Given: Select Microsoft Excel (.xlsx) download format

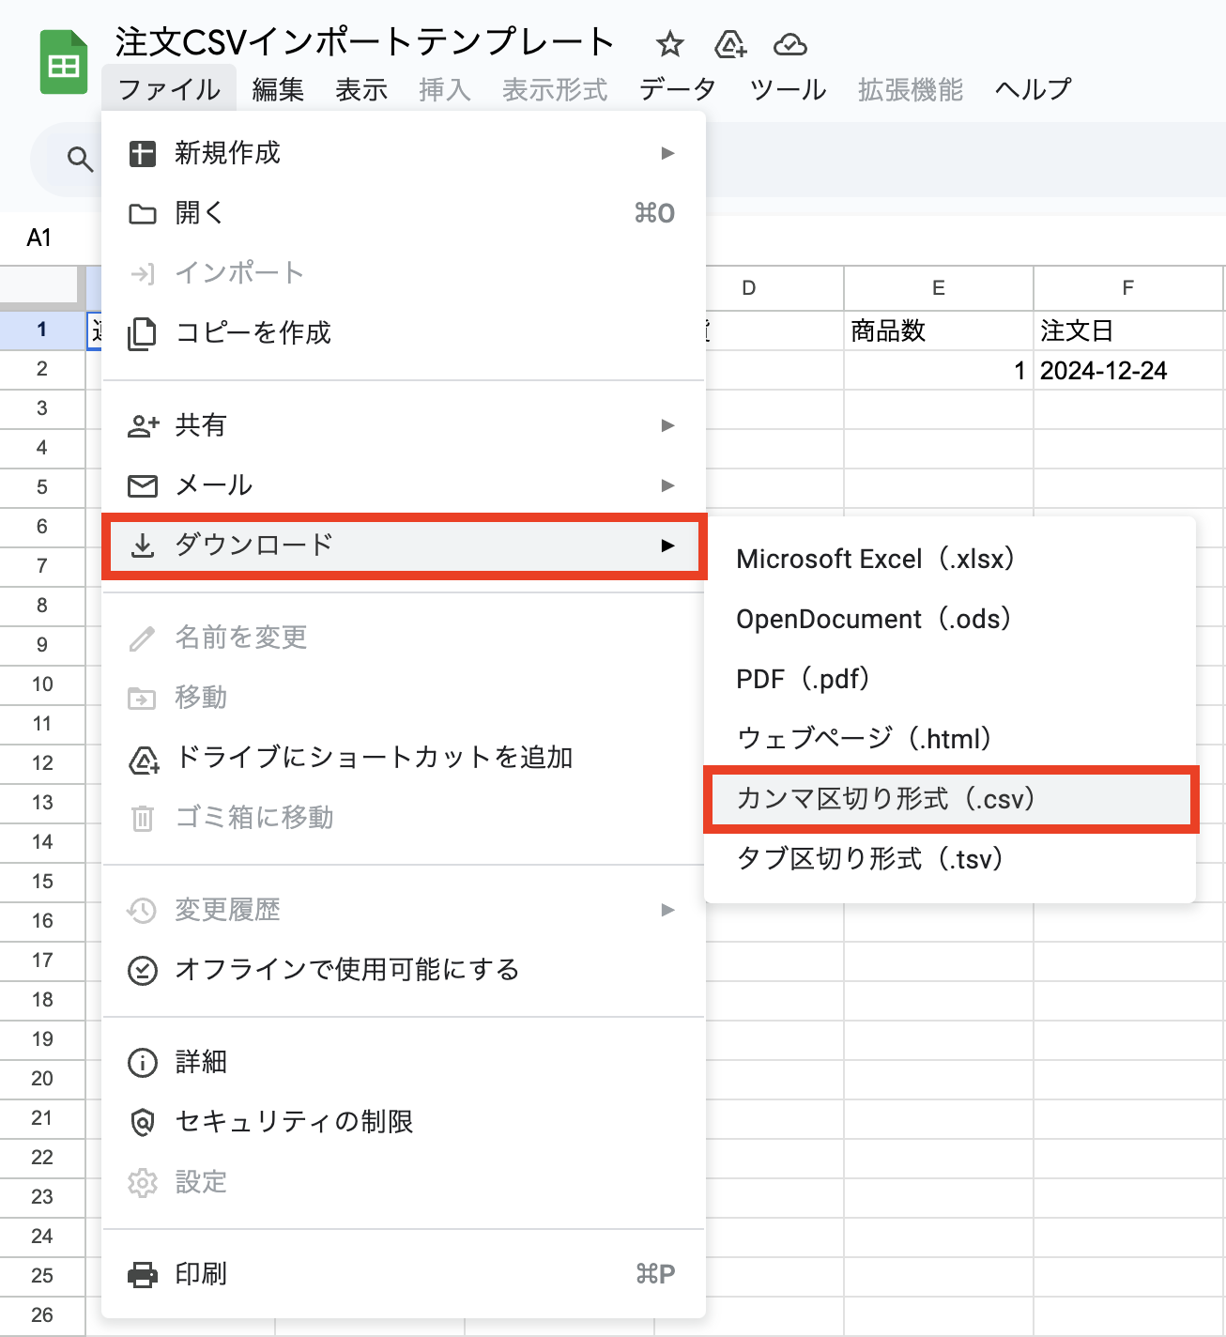Looking at the screenshot, I should (x=875, y=560).
